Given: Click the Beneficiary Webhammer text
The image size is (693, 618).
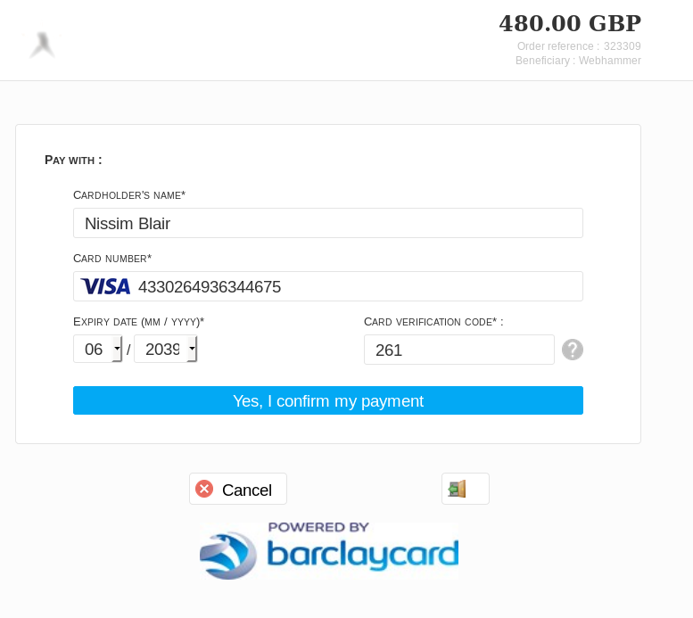Looking at the screenshot, I should [x=578, y=61].
